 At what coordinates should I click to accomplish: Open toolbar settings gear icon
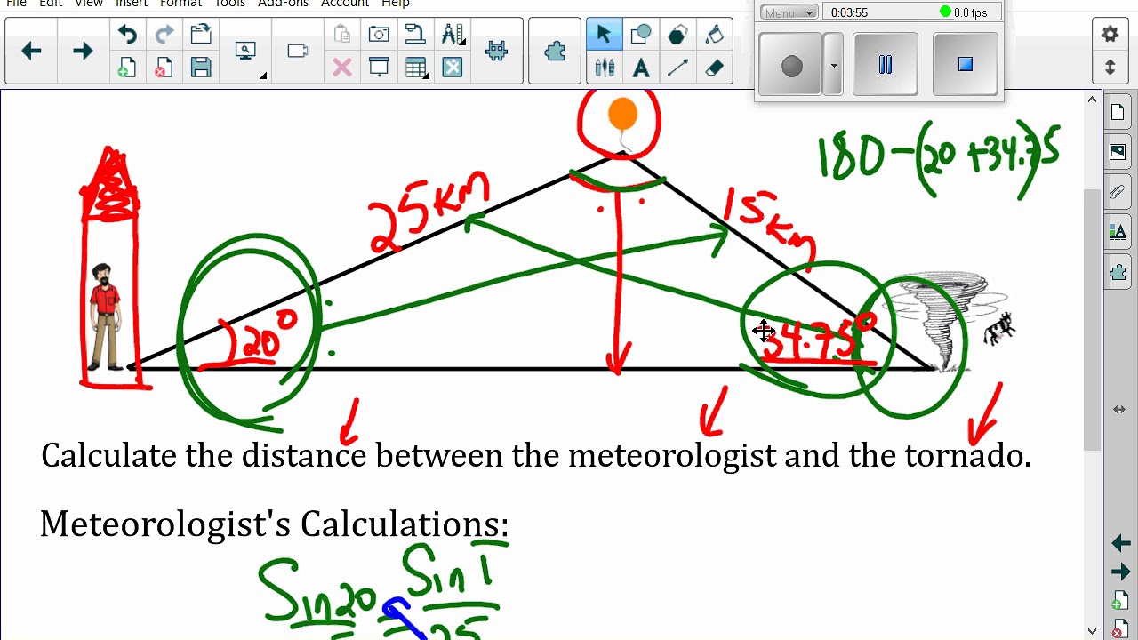click(1110, 35)
